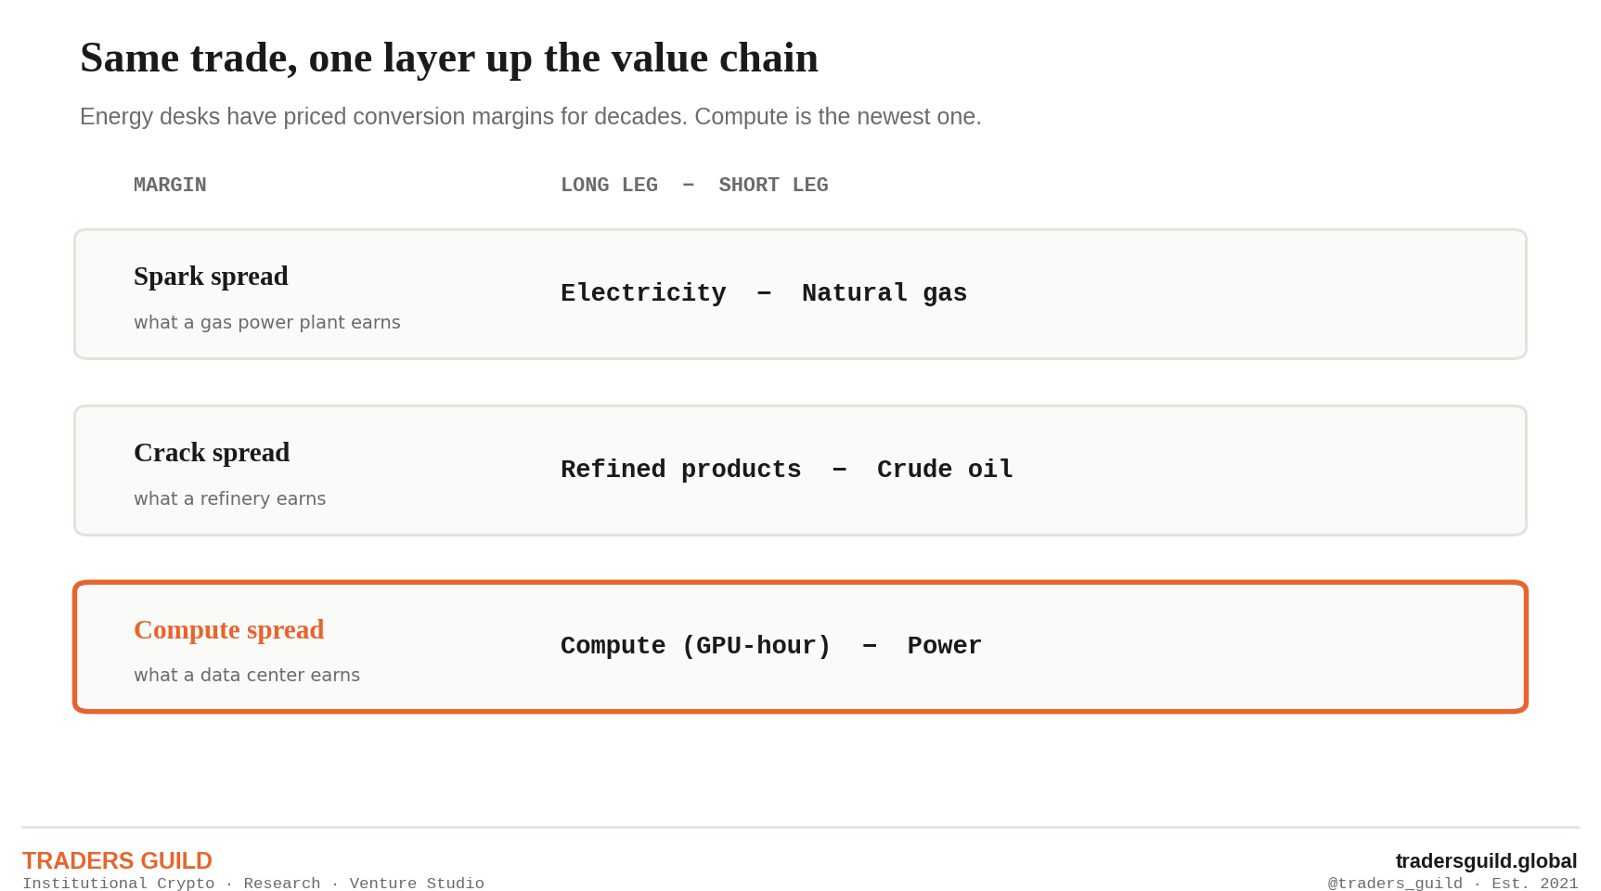Image resolution: width=1601 pixels, height=891 pixels.
Task: Click 'what a refinery earns' caption
Action: pos(230,498)
